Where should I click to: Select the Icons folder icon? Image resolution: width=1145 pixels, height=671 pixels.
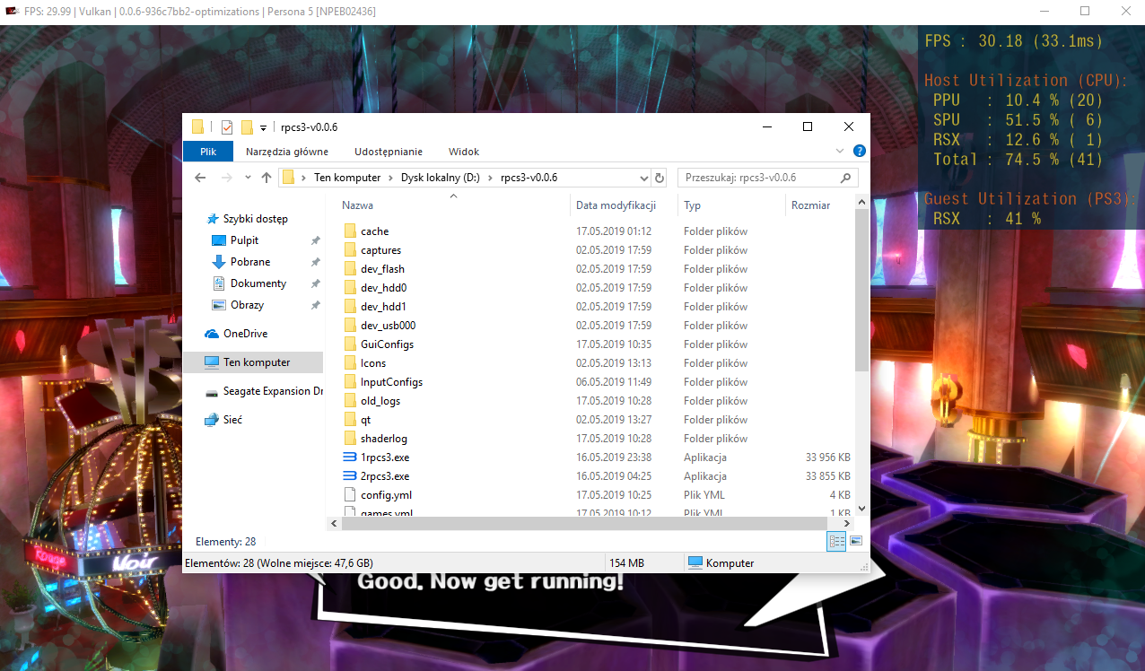pos(350,363)
